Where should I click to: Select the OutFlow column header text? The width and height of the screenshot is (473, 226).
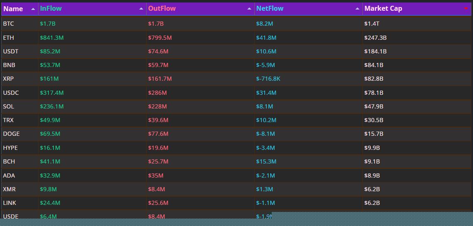click(x=162, y=8)
